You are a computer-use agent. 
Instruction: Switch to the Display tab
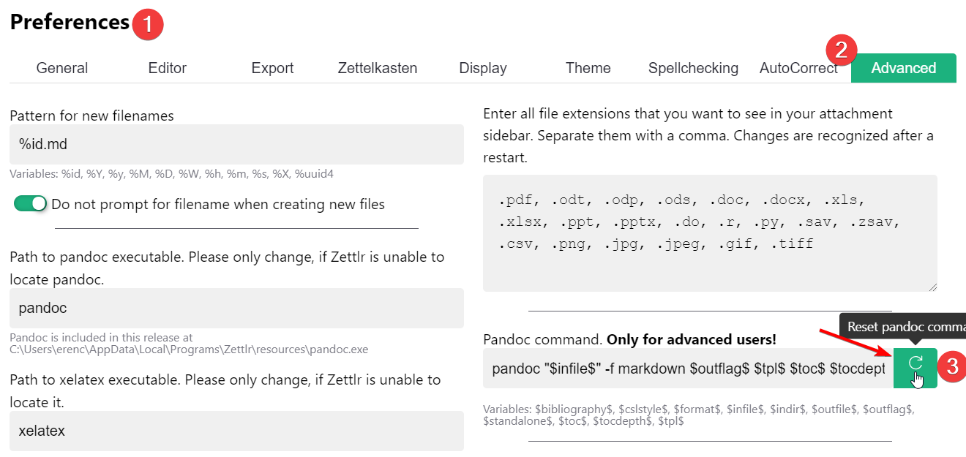(482, 67)
